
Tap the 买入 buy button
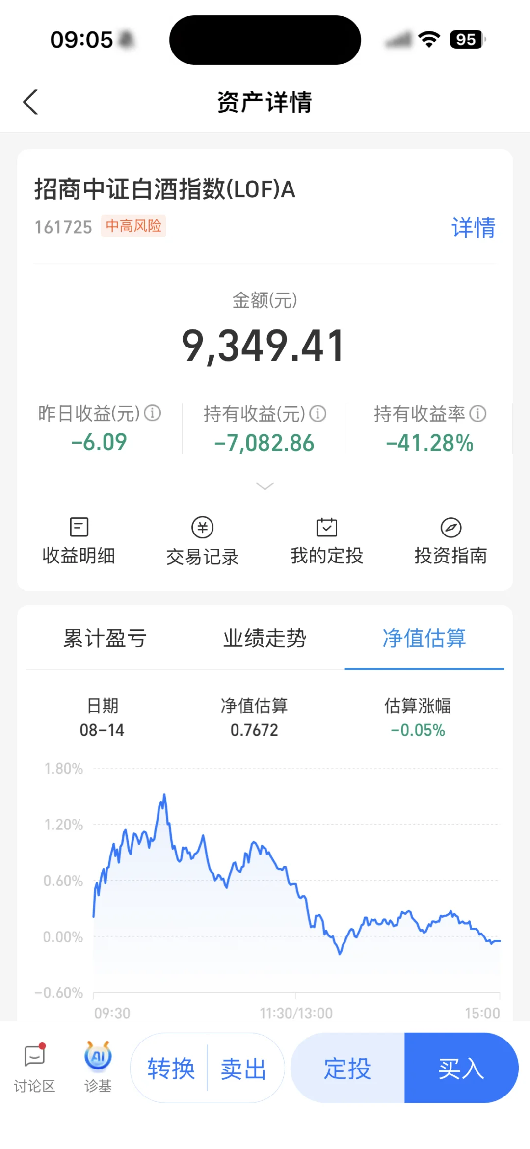click(461, 1068)
